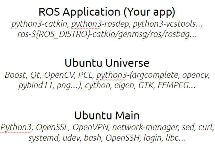Click the word 'opencv,' in Universe list

196,76
